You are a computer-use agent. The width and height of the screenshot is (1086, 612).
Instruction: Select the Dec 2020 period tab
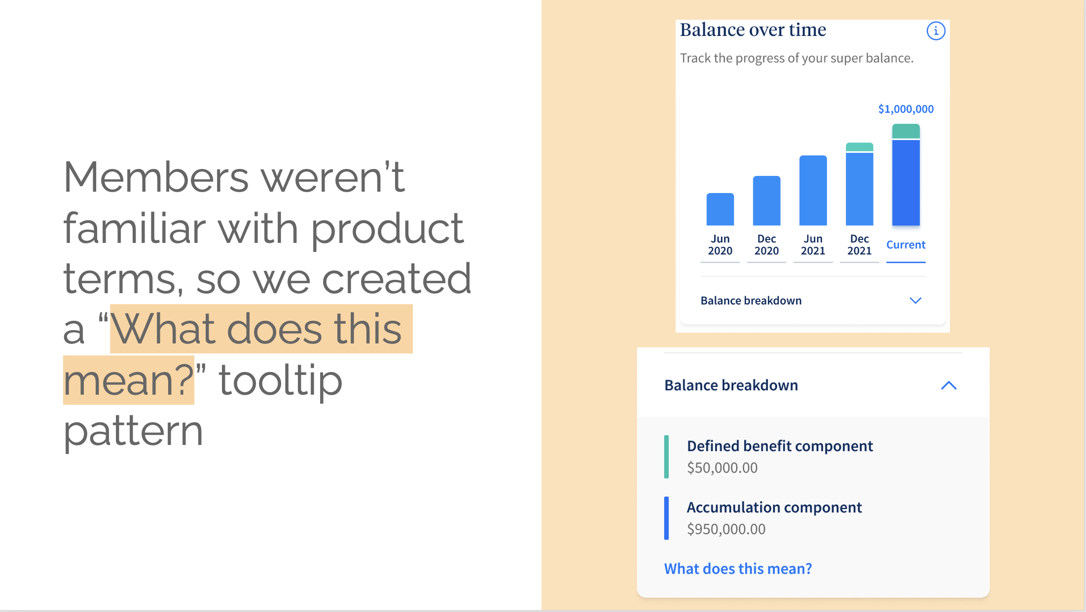(x=766, y=245)
